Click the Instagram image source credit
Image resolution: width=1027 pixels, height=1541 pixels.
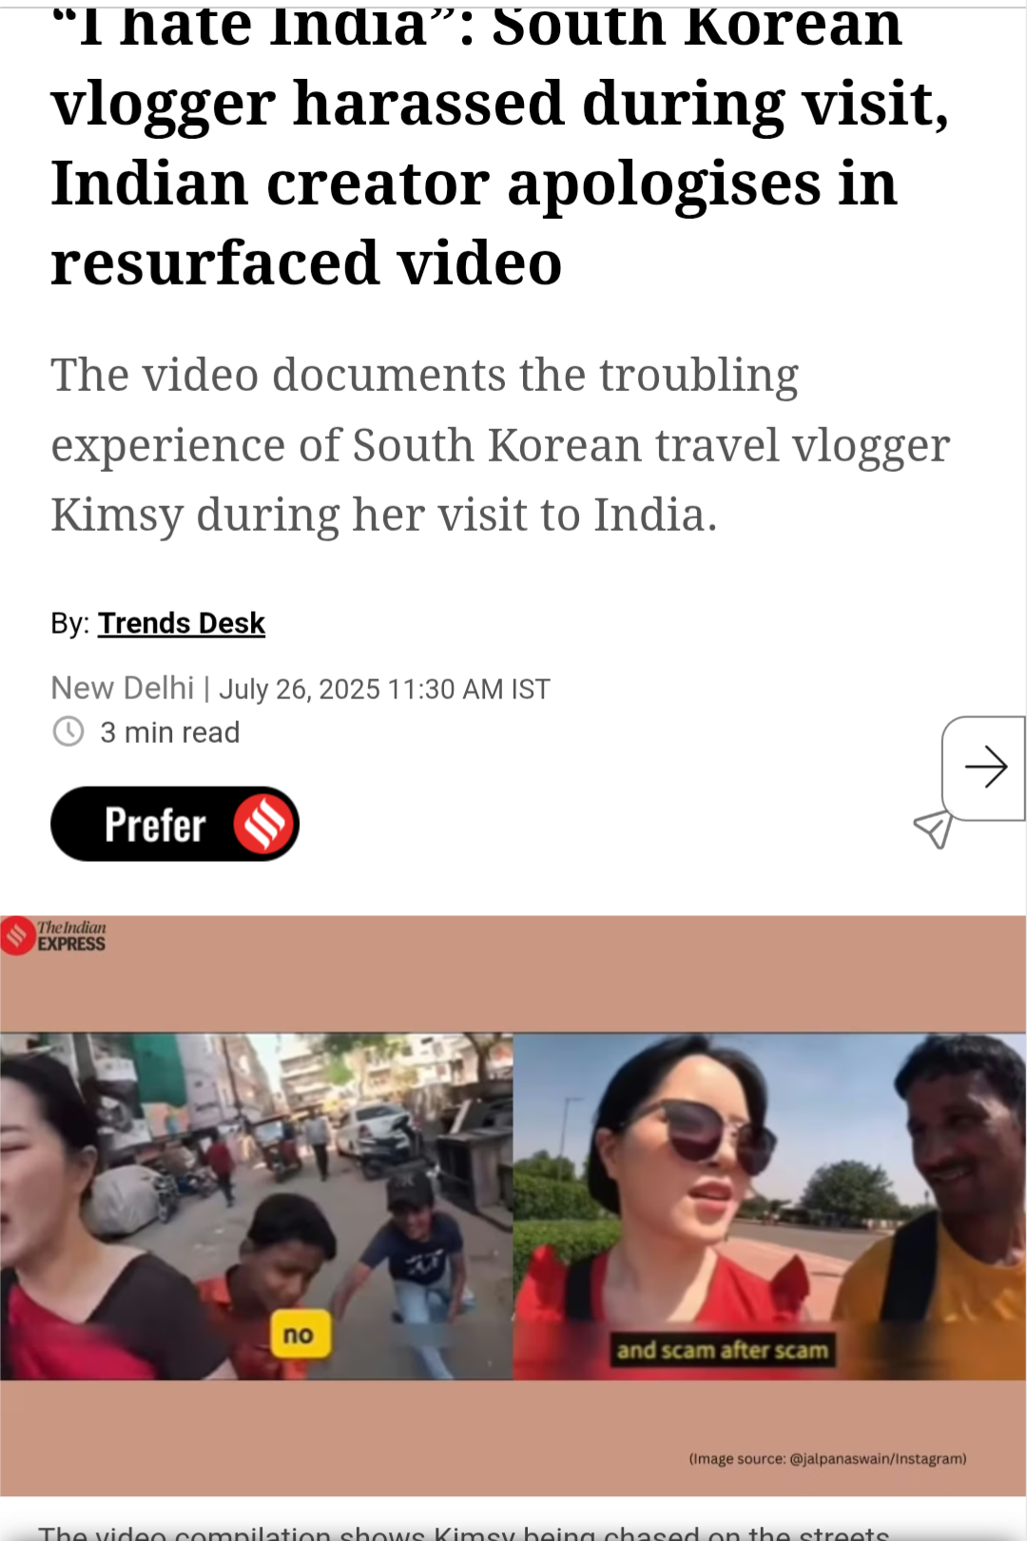pos(827,1458)
